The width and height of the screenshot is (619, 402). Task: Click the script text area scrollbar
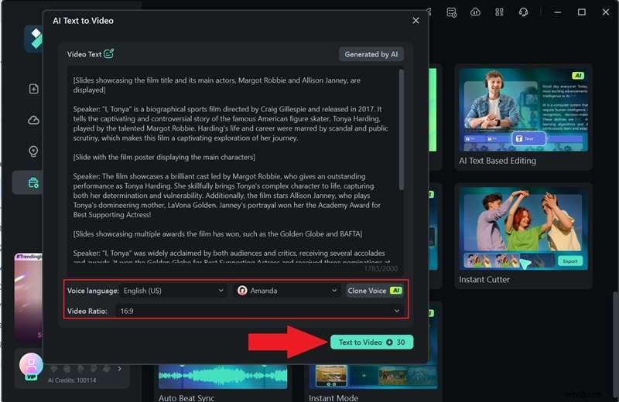(401, 130)
